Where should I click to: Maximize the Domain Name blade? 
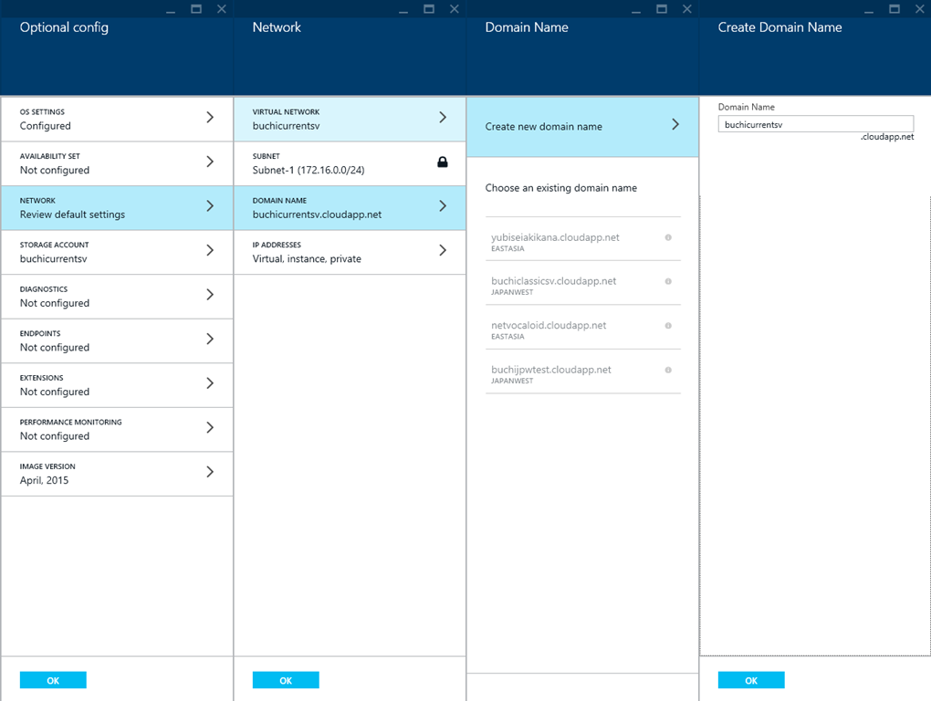pos(662,9)
